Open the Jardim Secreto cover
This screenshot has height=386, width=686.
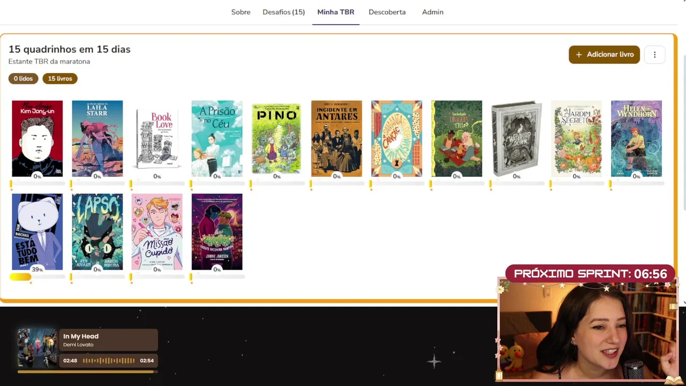coord(576,138)
